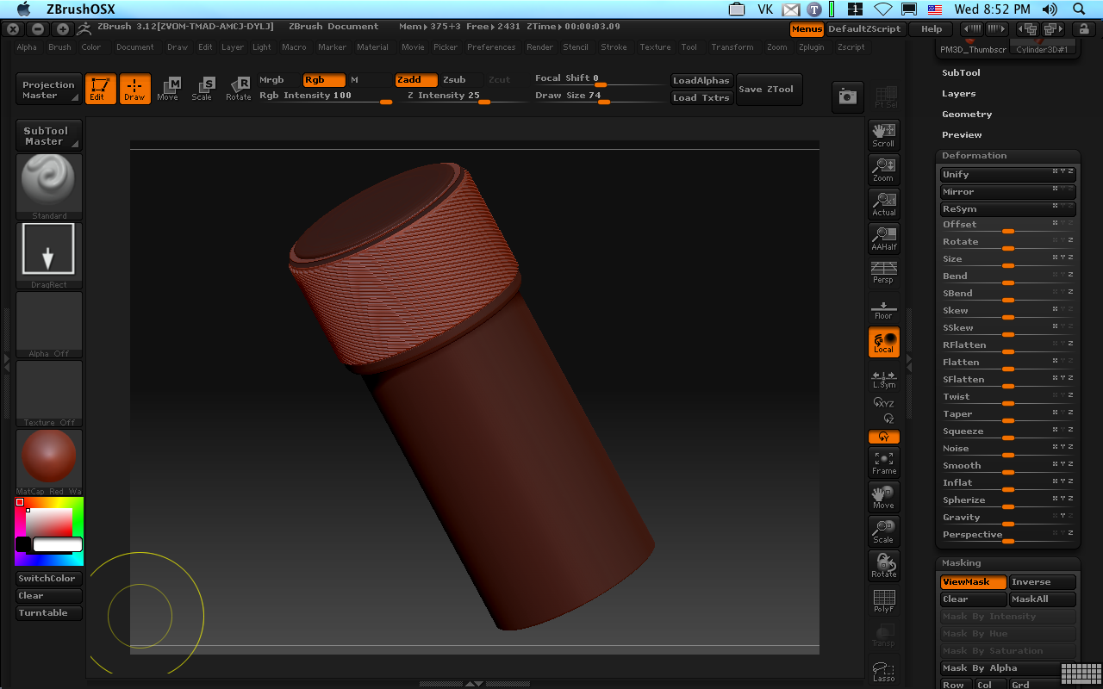Toggle Local transformation mode
1103x689 pixels.
coord(883,342)
